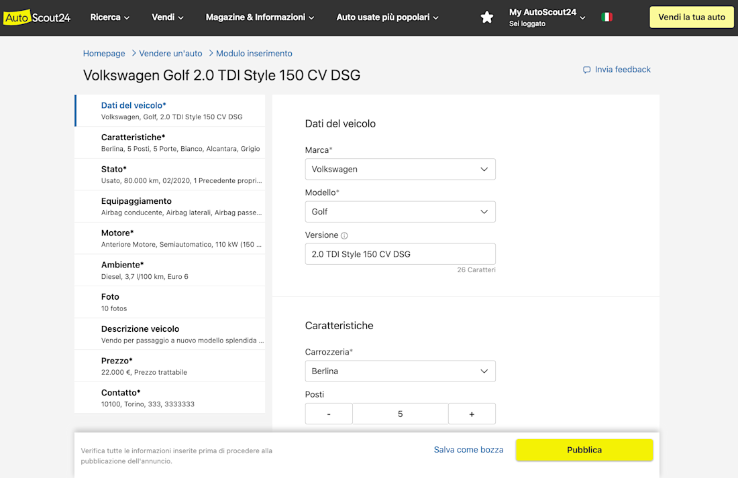The image size is (738, 478).
Task: Open favorites star icon
Action: (487, 17)
